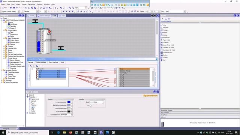
Task: Switch to the Device Settings editor tab
Action: 44,16
